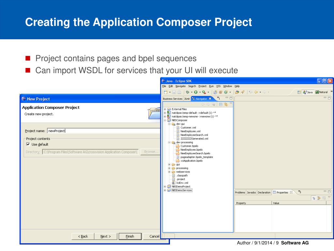The height and width of the screenshot is (251, 334).
Task: Minimize the Properties view panel
Action: tap(325, 192)
